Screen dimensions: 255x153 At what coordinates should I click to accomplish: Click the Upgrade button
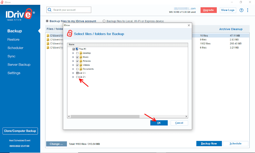point(208,10)
